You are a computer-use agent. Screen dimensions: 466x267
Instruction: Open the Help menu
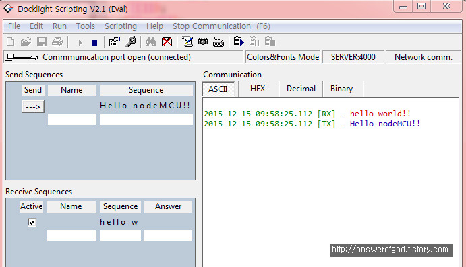click(x=154, y=26)
